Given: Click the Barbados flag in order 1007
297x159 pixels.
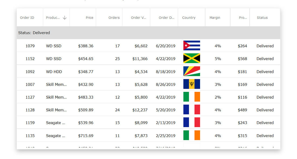Looking at the screenshot, I should [x=191, y=84].
